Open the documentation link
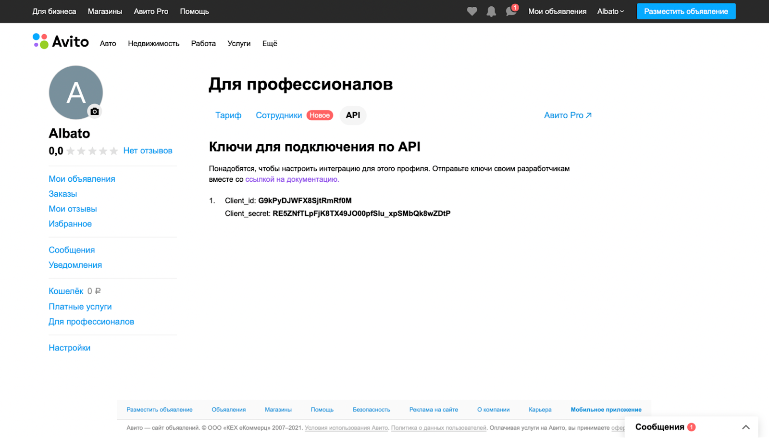The width and height of the screenshot is (769, 438). [292, 179]
